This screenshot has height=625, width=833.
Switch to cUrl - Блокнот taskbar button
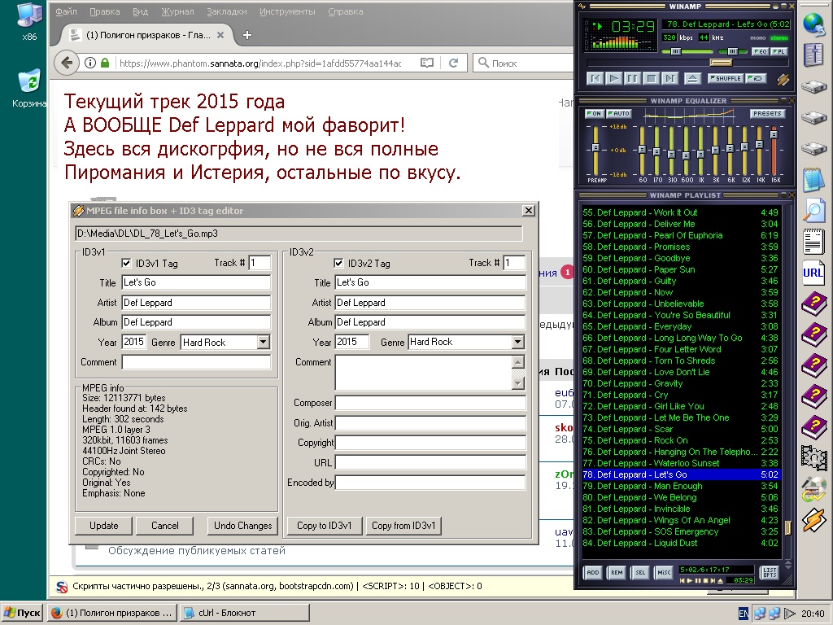244,613
